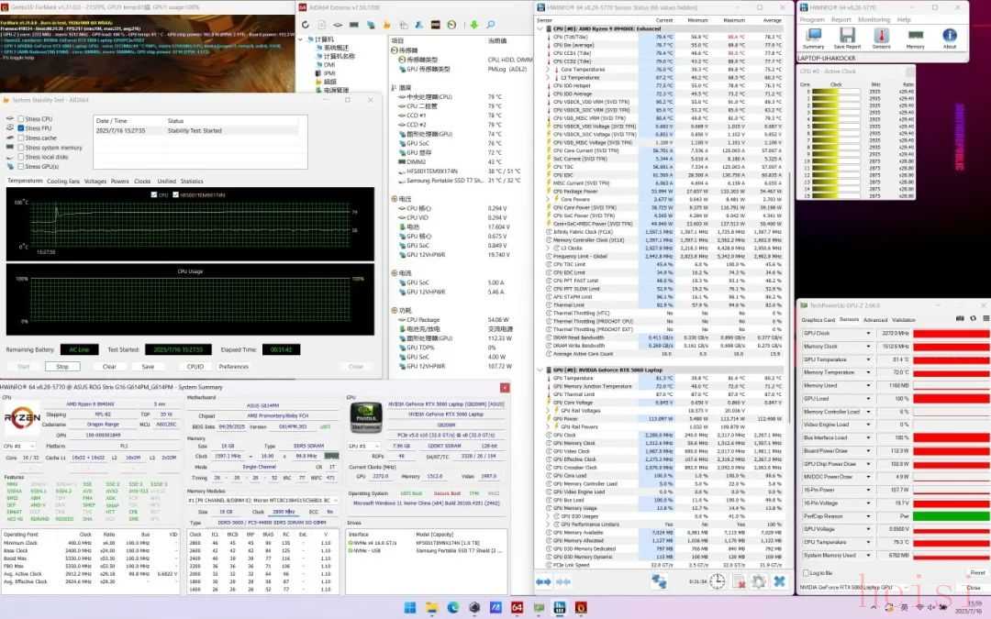
Task: Click the GPU Load red usage bar
Action: [952, 399]
